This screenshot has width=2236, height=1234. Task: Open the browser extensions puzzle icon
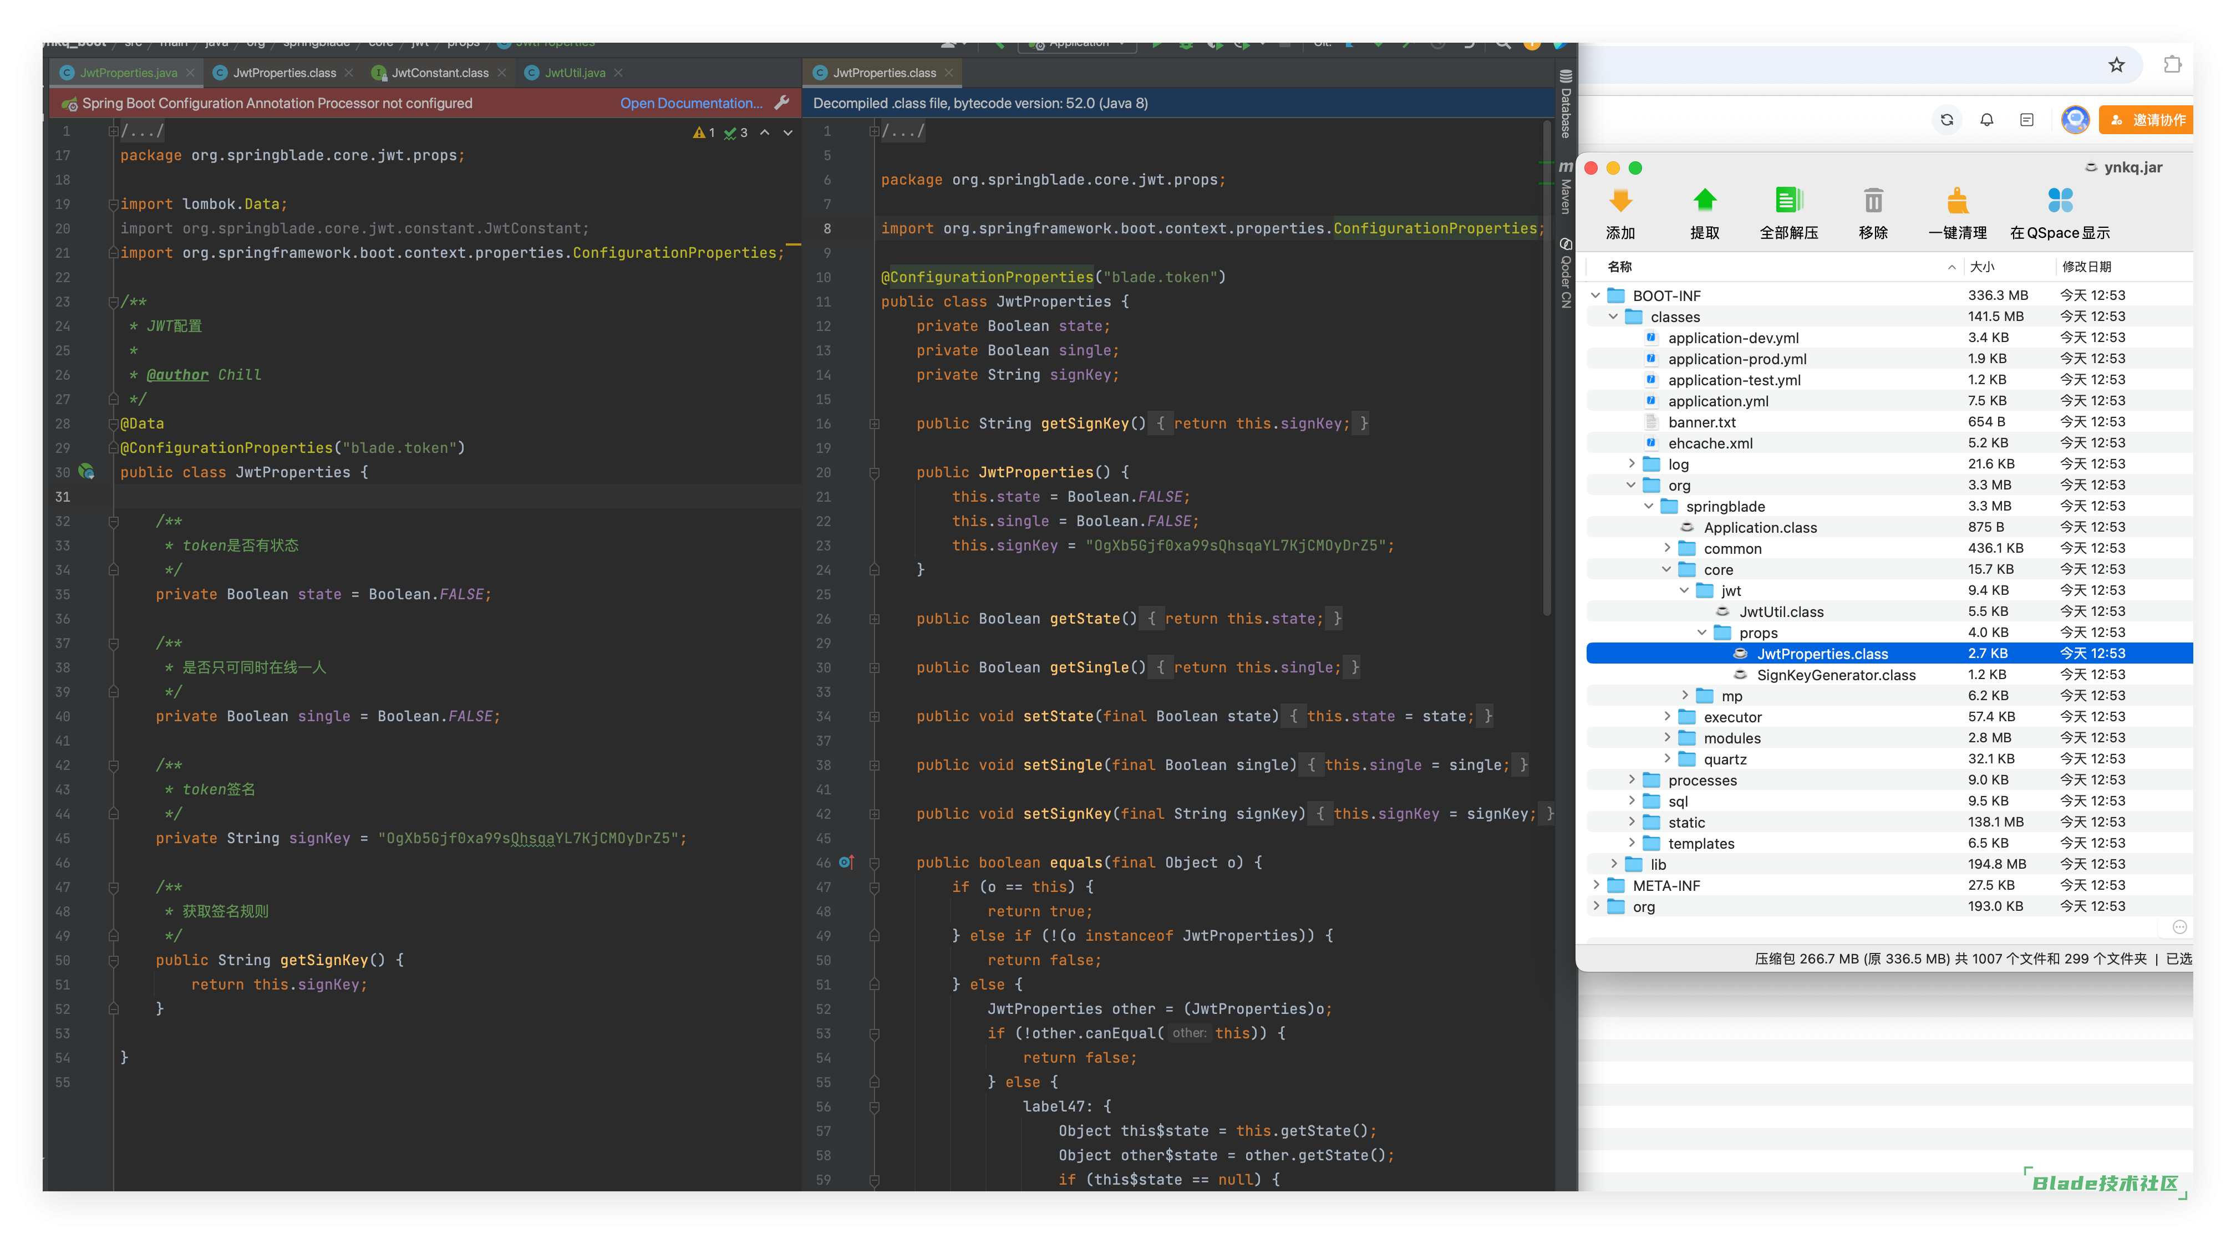coord(2172,65)
